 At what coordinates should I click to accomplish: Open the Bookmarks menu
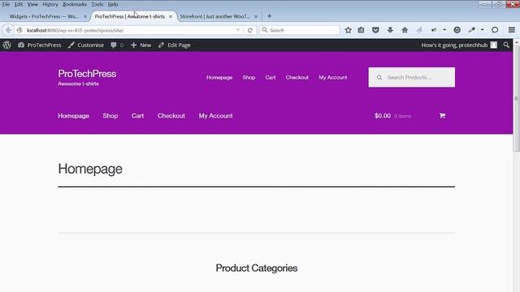[75, 4]
